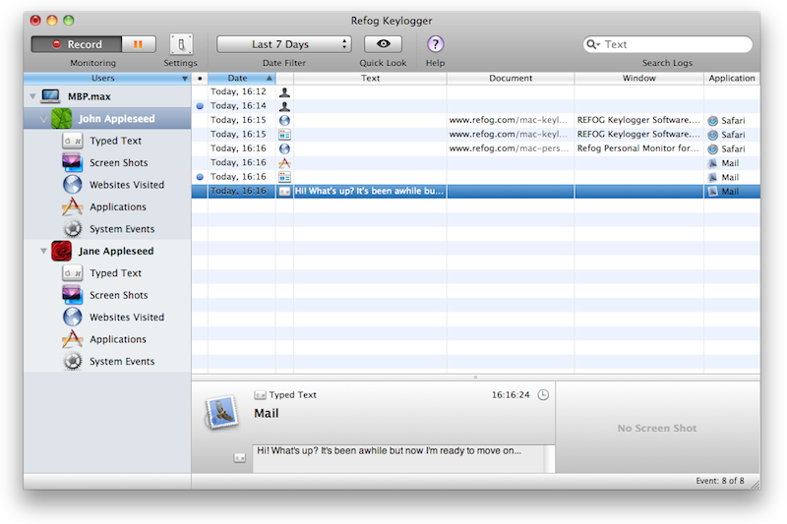Click the 'Event: 8 of 8' status text
Viewport: 787px width, 524px height.
720,481
